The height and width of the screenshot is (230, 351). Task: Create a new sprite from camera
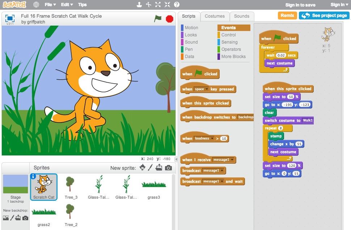click(x=168, y=168)
